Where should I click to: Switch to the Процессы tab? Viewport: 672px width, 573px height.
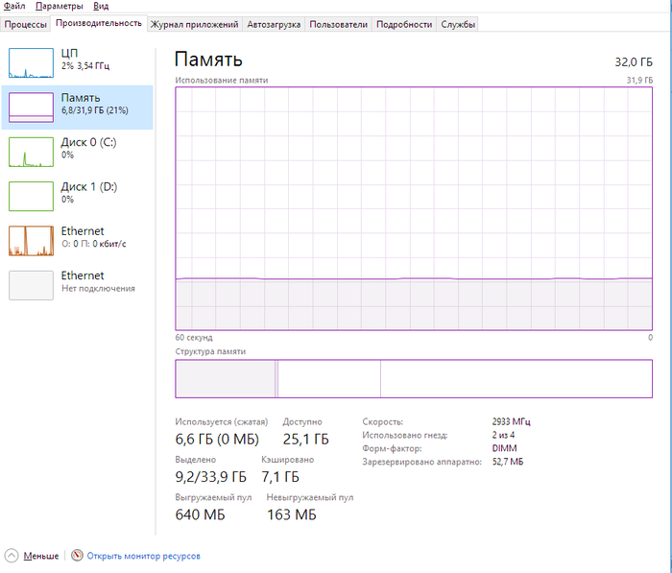[26, 24]
